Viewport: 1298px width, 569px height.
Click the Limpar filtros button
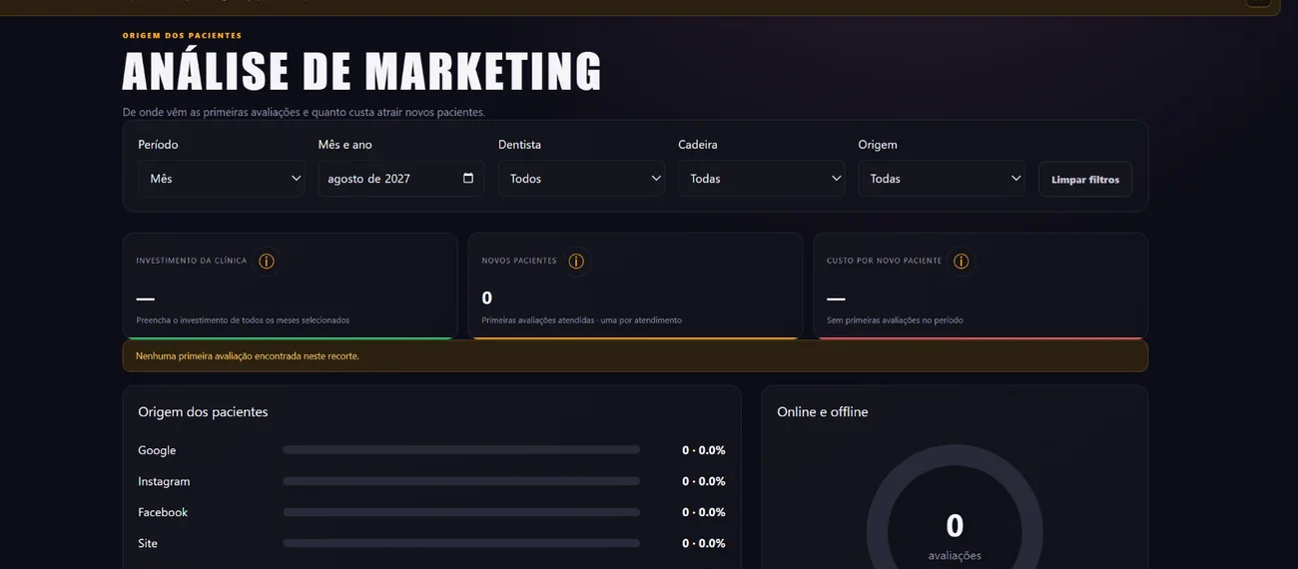pyautogui.click(x=1085, y=180)
